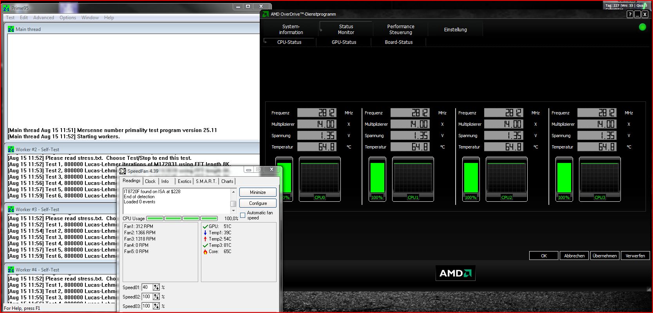
Task: Click the green status indicator light in OverDrive
Action: [642, 27]
